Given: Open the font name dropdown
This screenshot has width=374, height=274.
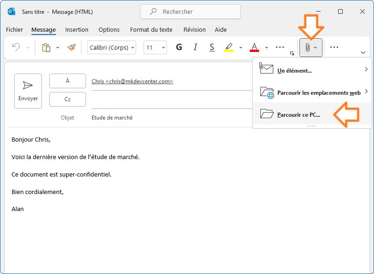Looking at the screenshot, I should 111,47.
